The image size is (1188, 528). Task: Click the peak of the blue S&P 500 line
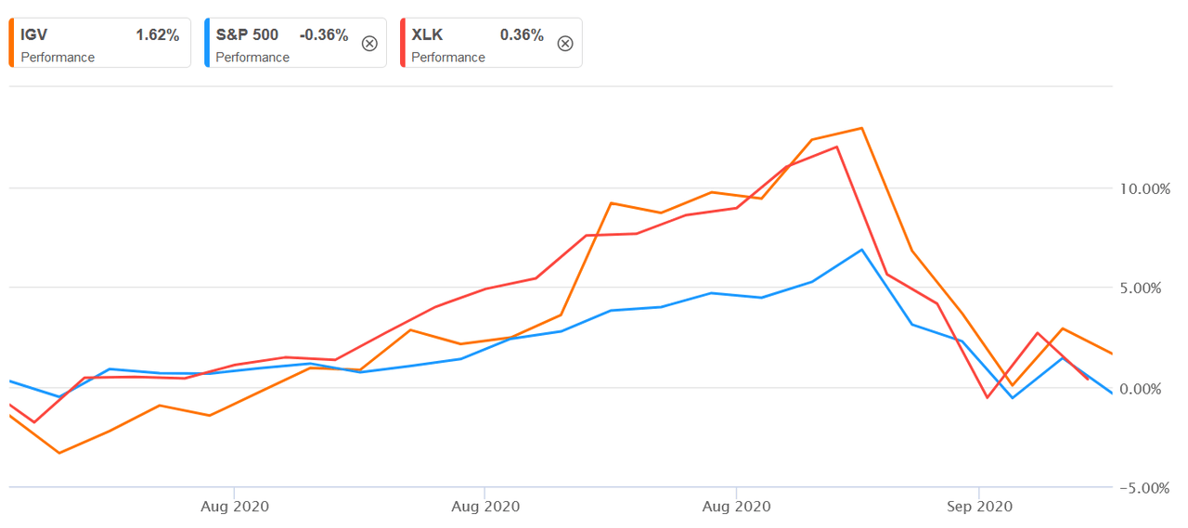tap(862, 250)
